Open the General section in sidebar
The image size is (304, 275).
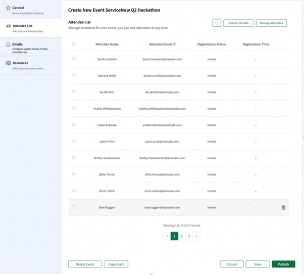[x=31, y=10]
